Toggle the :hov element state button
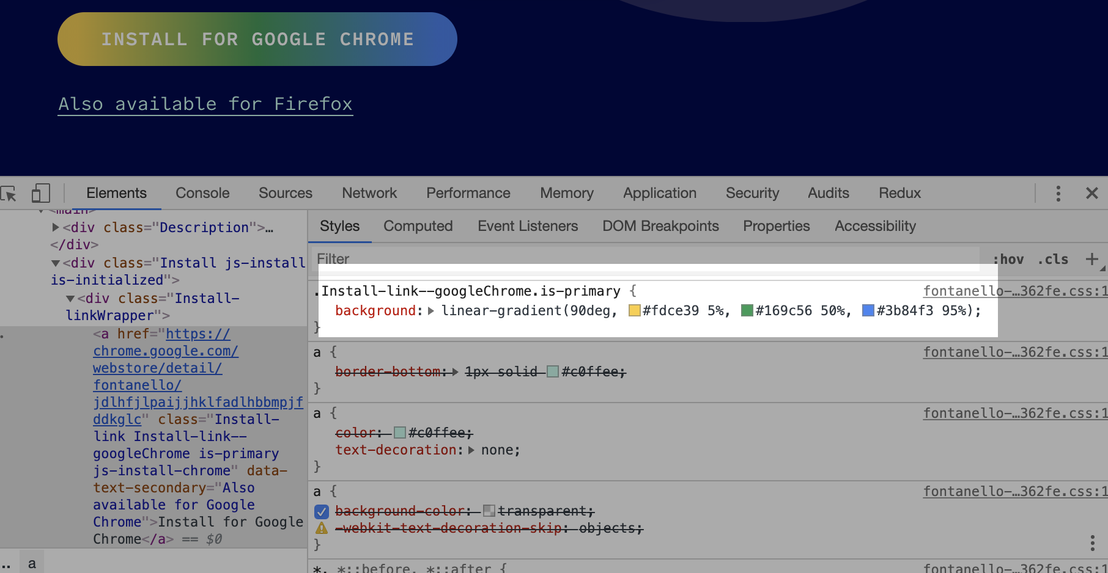This screenshot has height=573, width=1108. tap(1008, 260)
